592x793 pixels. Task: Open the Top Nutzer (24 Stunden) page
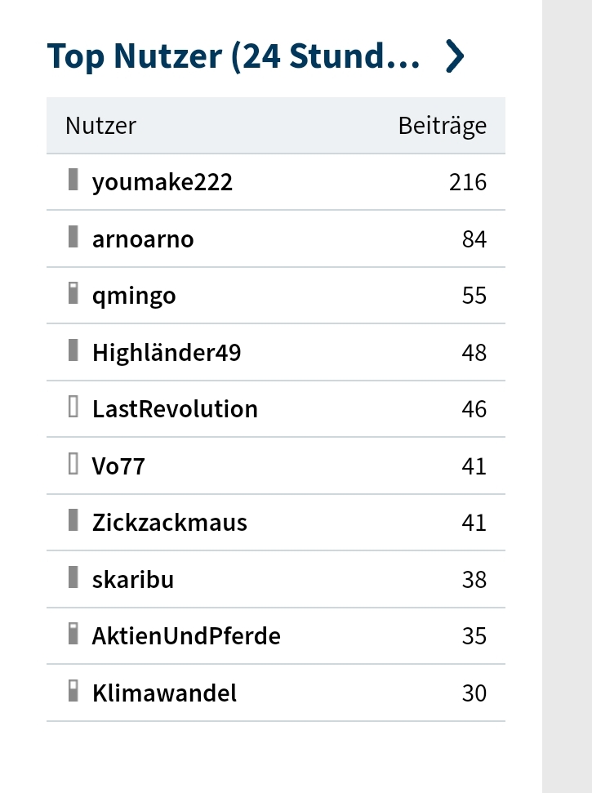234,56
